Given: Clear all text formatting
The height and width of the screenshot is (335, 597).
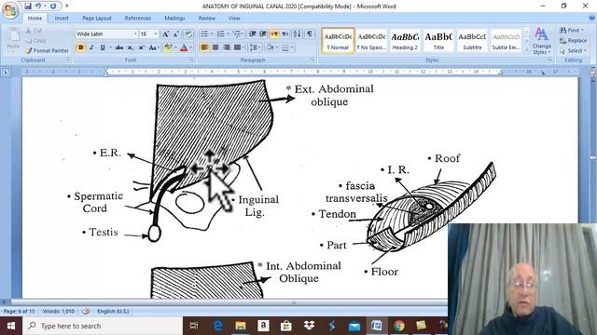Looking at the screenshot, I should pos(188,34).
